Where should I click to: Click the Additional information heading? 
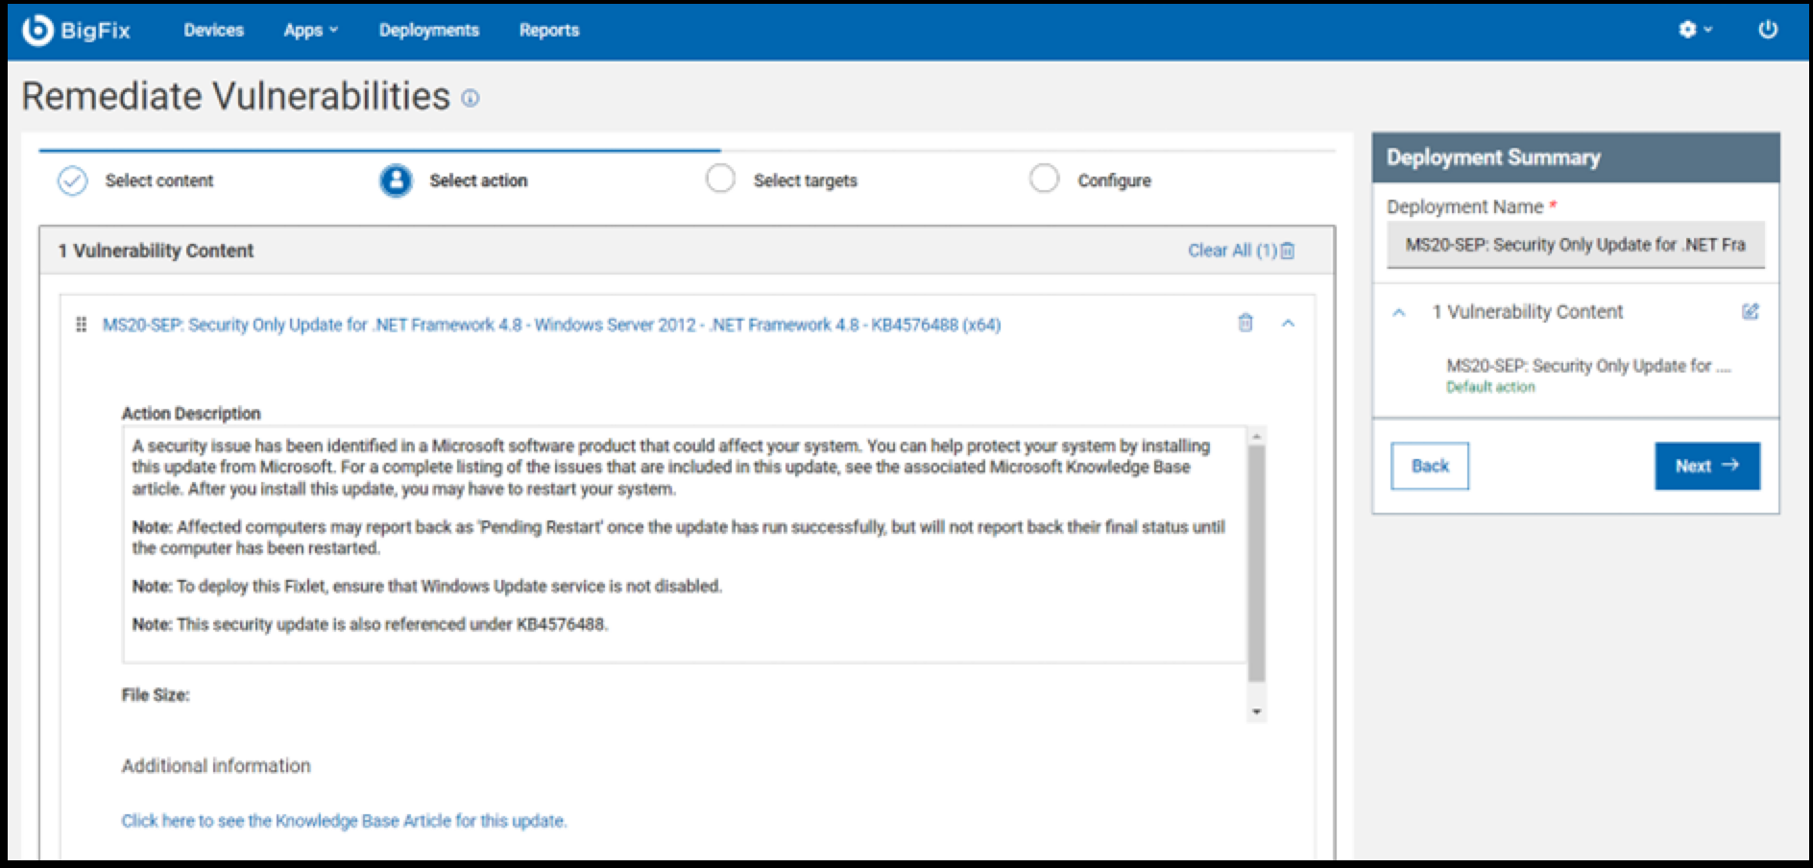[x=216, y=766]
